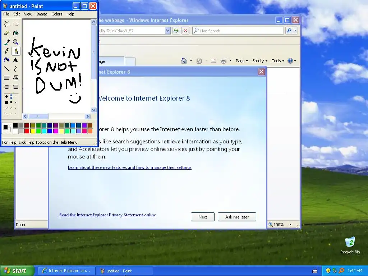Screen dimensions: 368x276
Task: Click the security shield tray icon
Action: click(x=328, y=271)
